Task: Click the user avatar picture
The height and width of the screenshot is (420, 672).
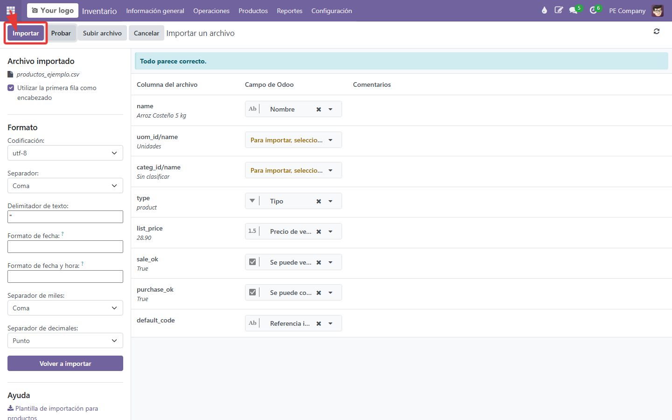Action: [658, 10]
